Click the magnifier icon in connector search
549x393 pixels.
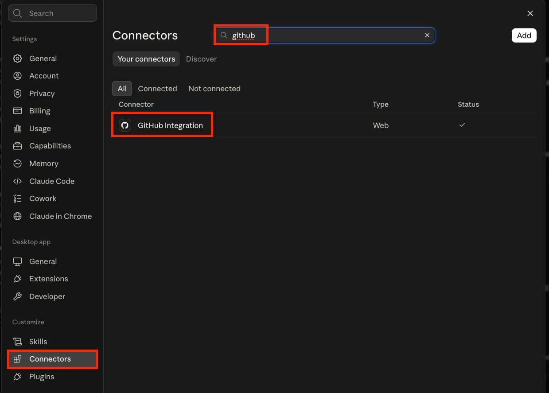pos(224,35)
